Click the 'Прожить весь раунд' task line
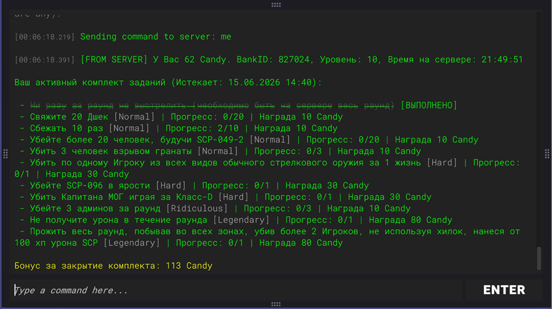552x309 pixels. coord(267,237)
